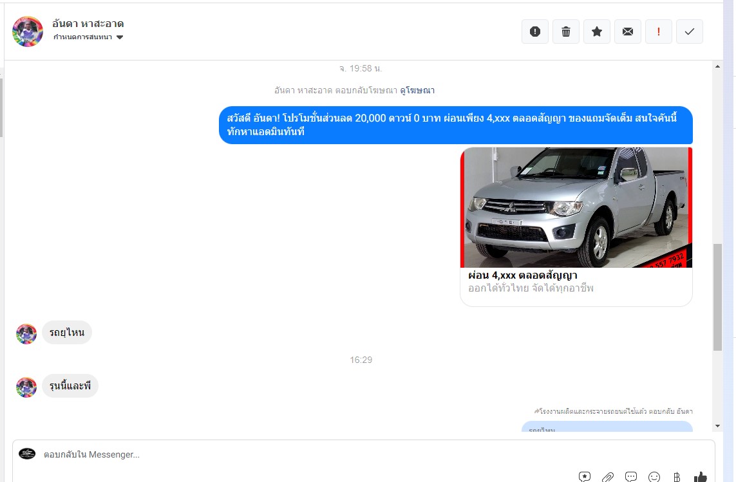Select the message bubble รุนนี้และพี
736x482 pixels.
click(70, 385)
